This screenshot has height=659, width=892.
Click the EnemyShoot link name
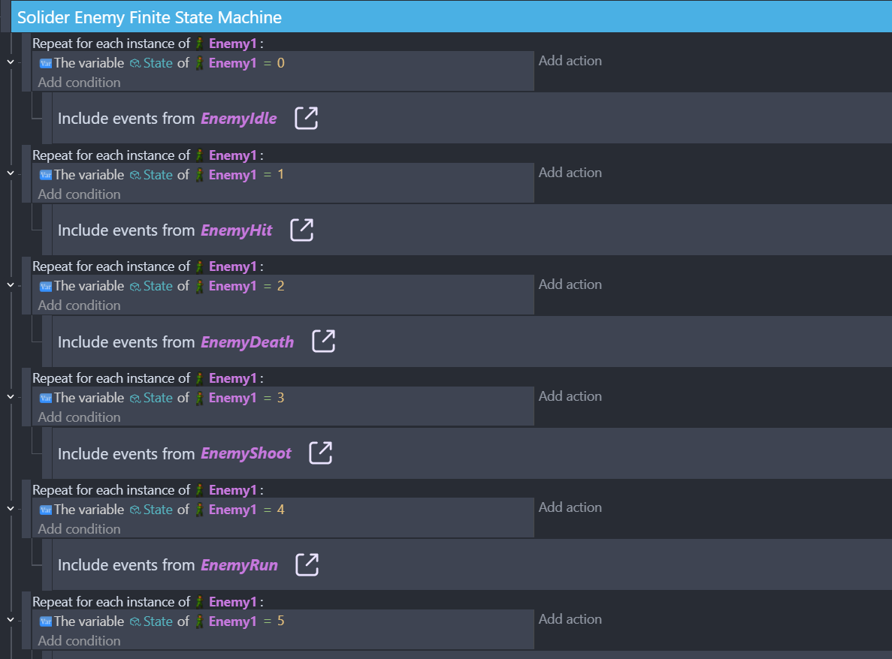point(246,454)
